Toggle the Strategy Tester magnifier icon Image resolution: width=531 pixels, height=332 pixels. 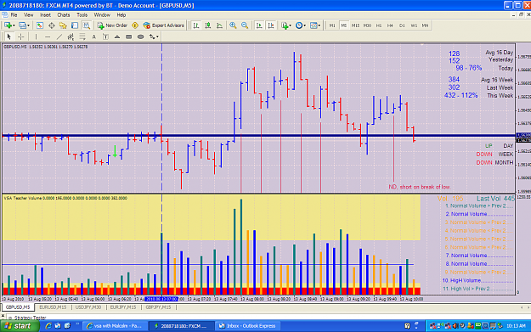tap(87, 25)
